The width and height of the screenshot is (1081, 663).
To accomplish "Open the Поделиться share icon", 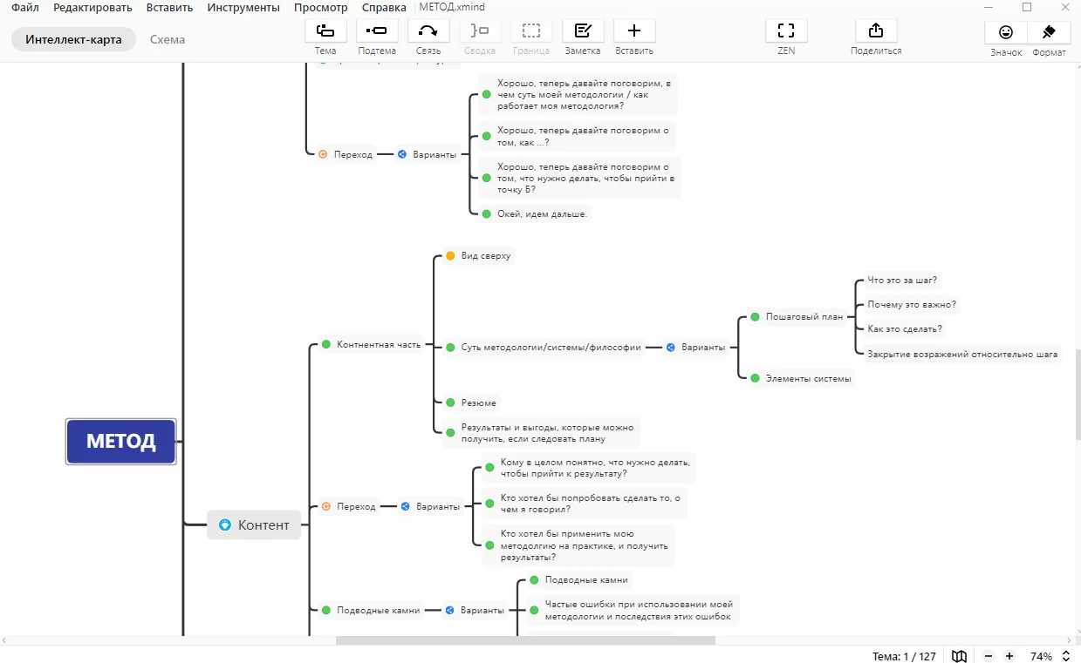I will tap(876, 31).
